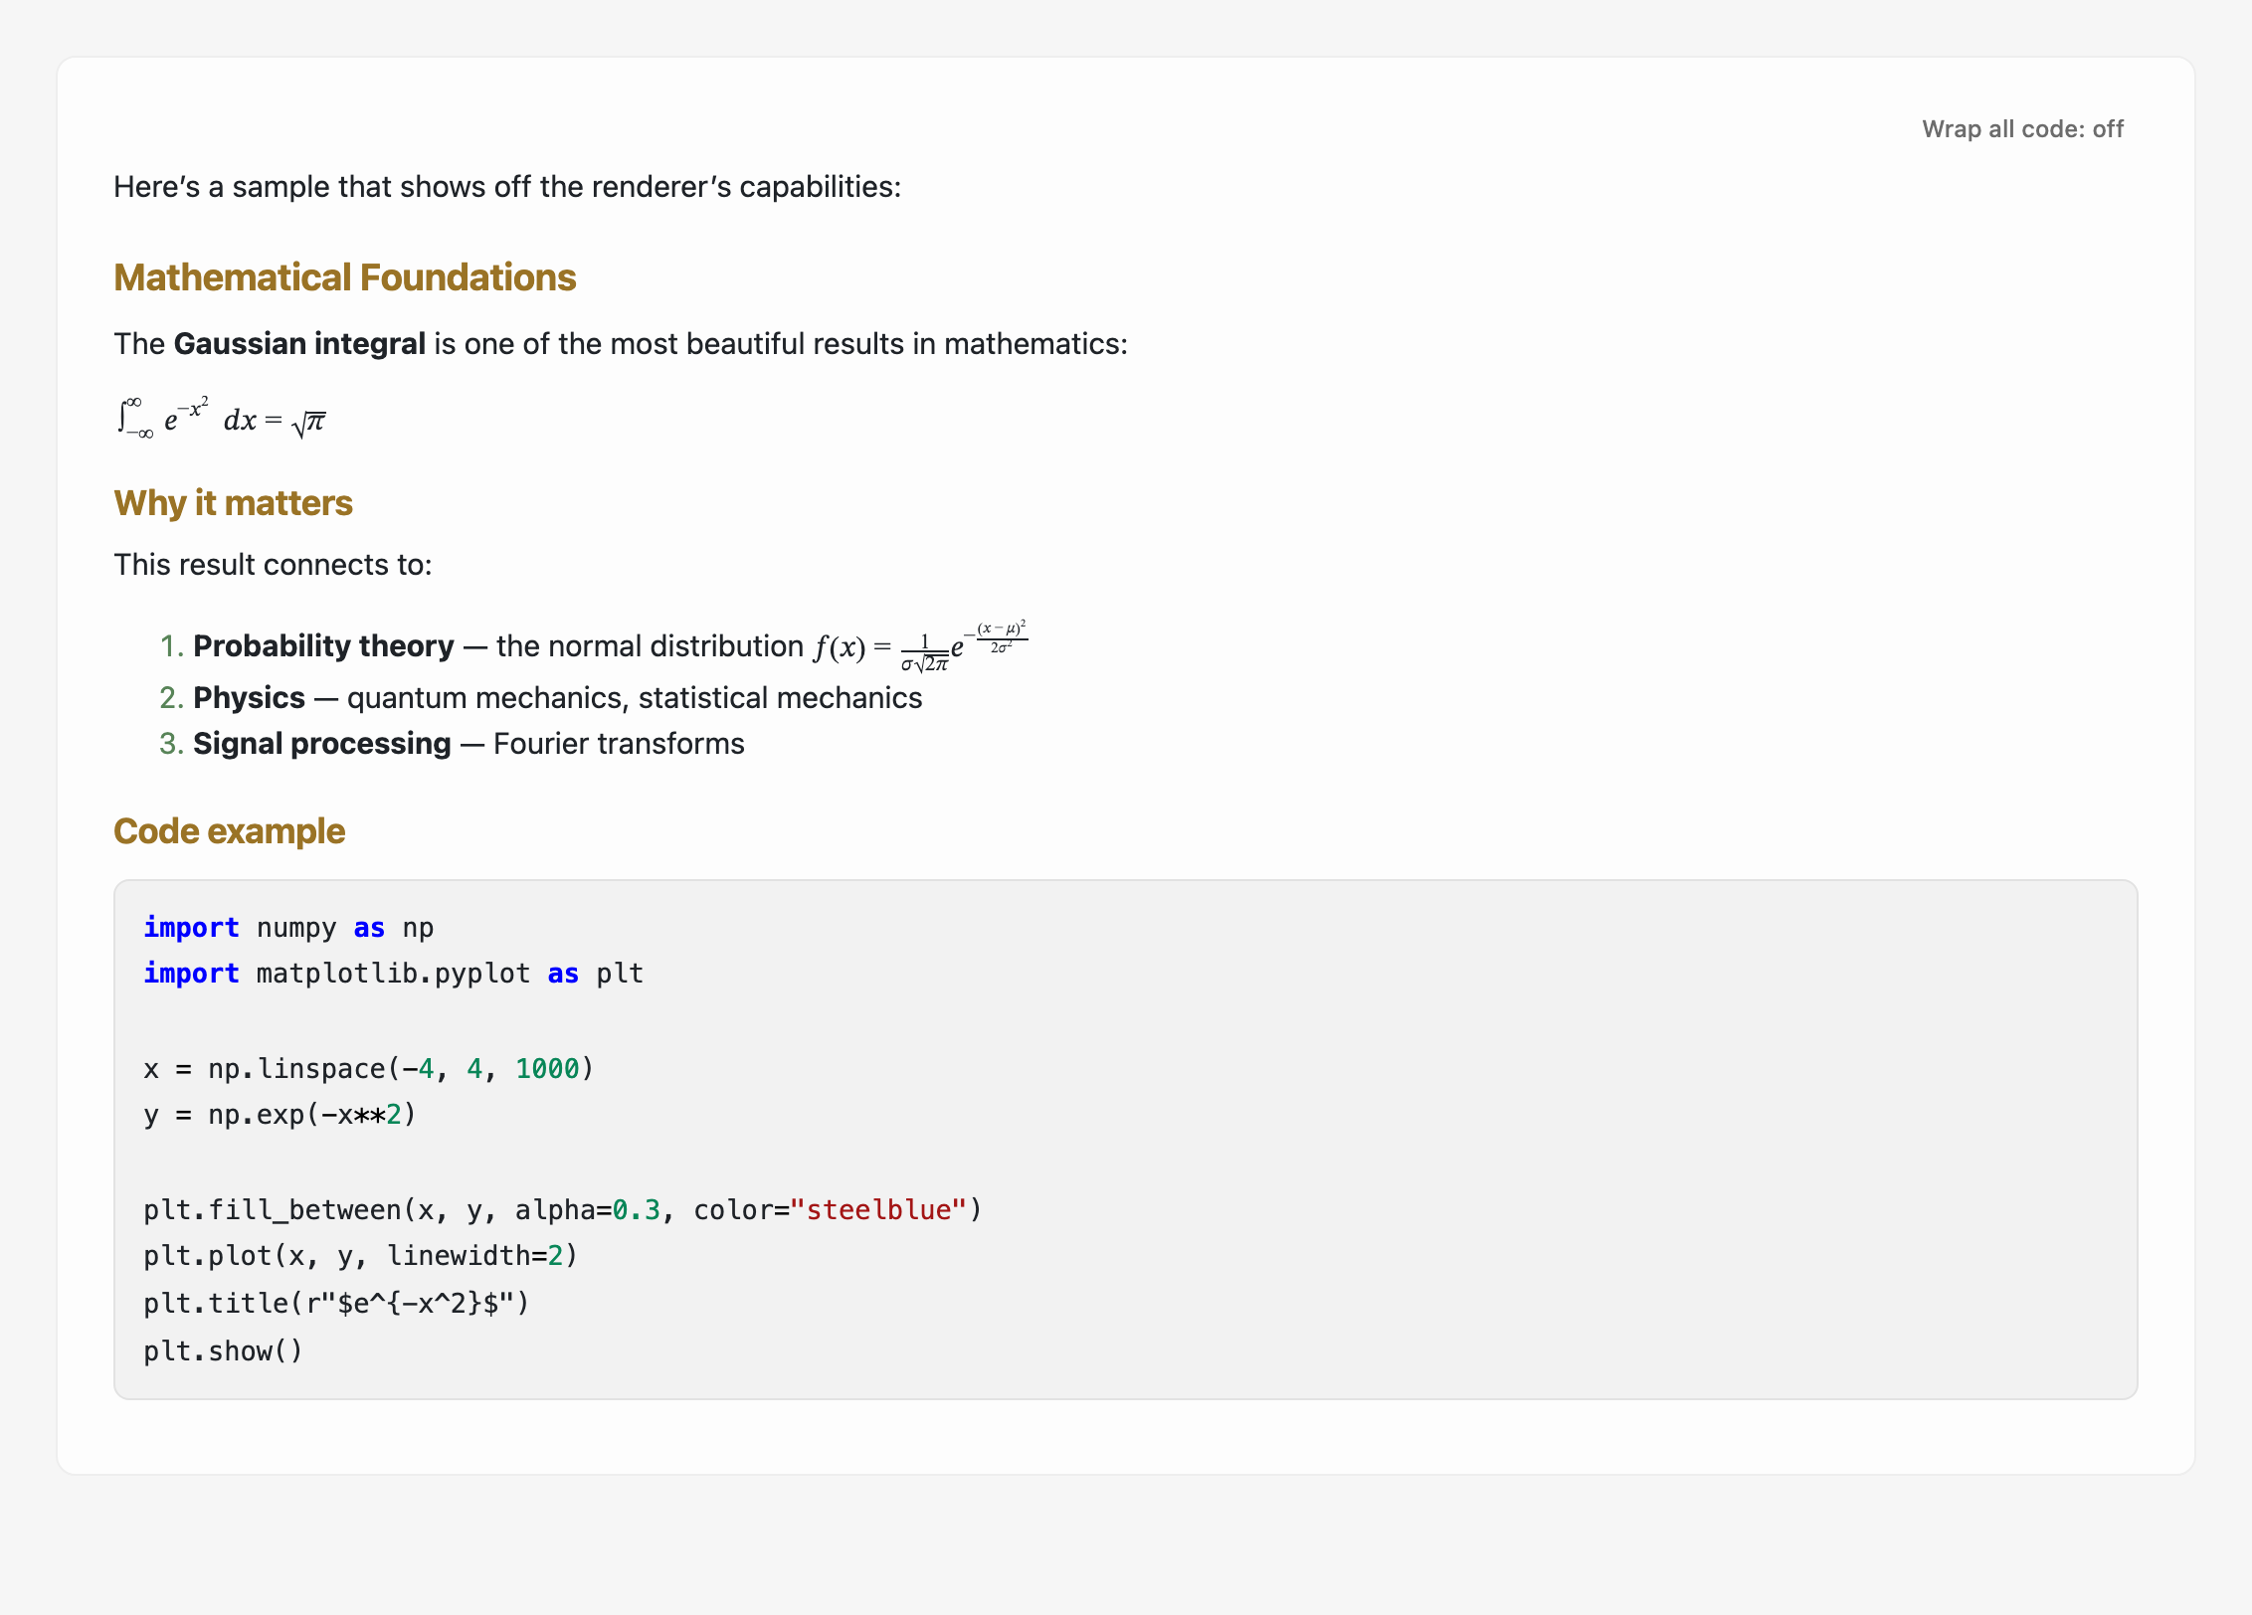Click the 'Physics' list item
Viewport: 2252px width, 1615px height.
[540, 698]
